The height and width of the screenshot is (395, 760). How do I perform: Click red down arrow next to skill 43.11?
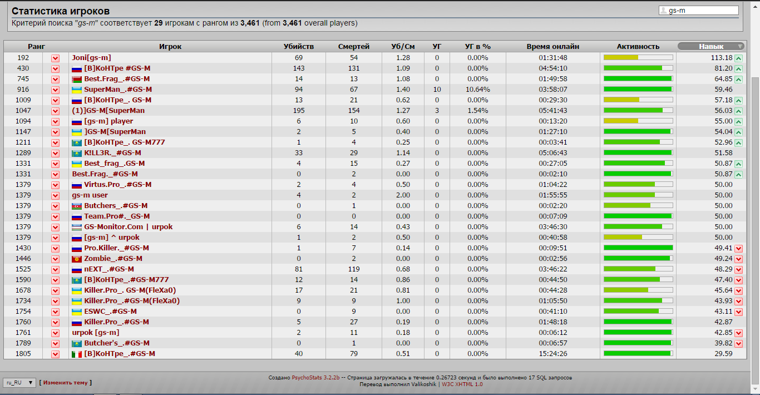point(738,312)
